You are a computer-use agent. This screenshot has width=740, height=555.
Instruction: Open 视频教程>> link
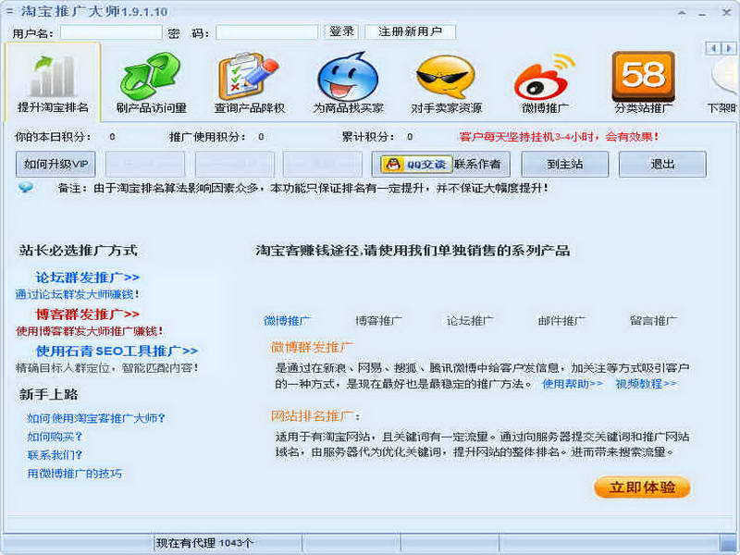pyautogui.click(x=646, y=384)
